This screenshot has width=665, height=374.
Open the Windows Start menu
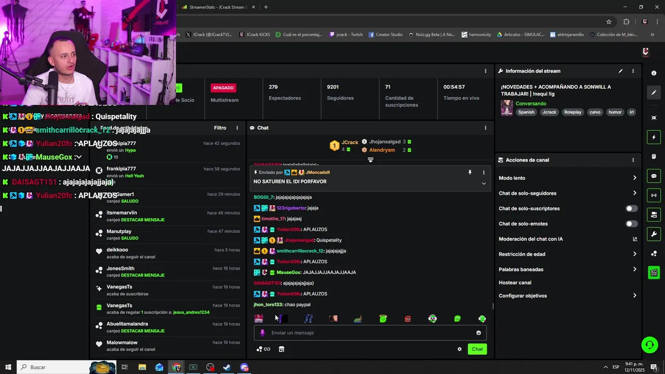[x=8, y=367]
